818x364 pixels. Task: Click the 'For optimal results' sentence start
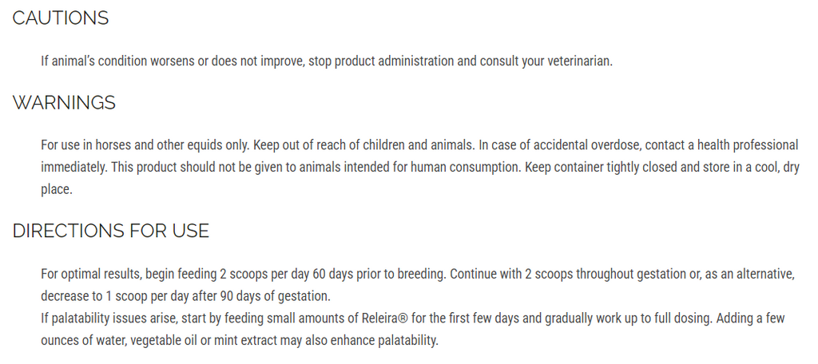91,274
